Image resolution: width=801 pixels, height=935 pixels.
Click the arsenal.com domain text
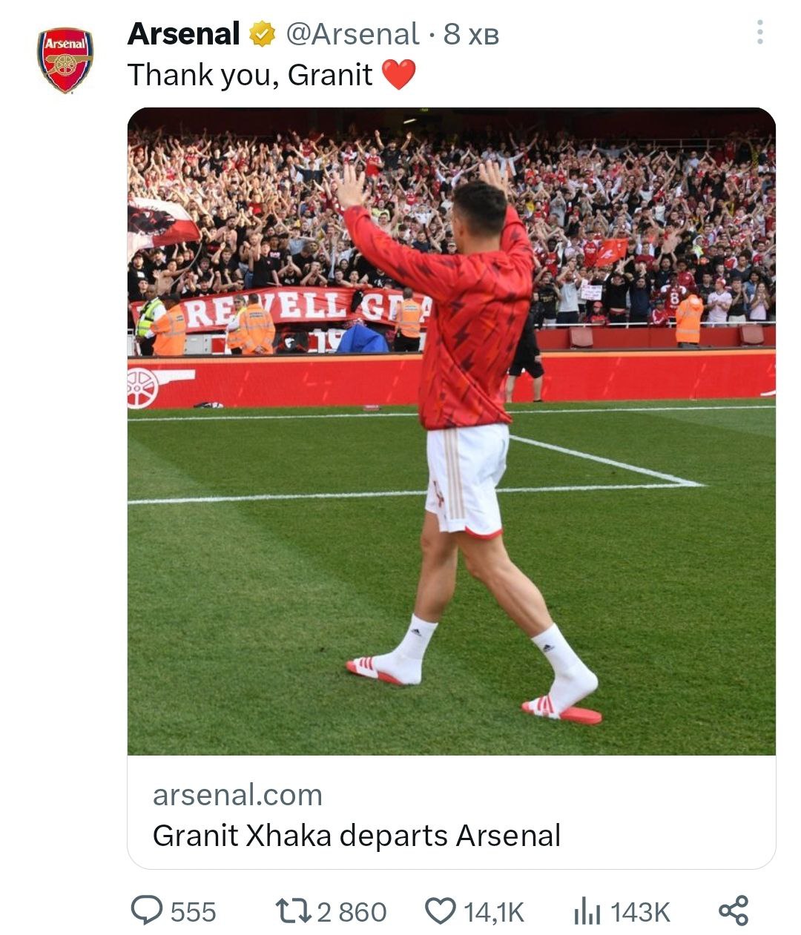pos(237,795)
